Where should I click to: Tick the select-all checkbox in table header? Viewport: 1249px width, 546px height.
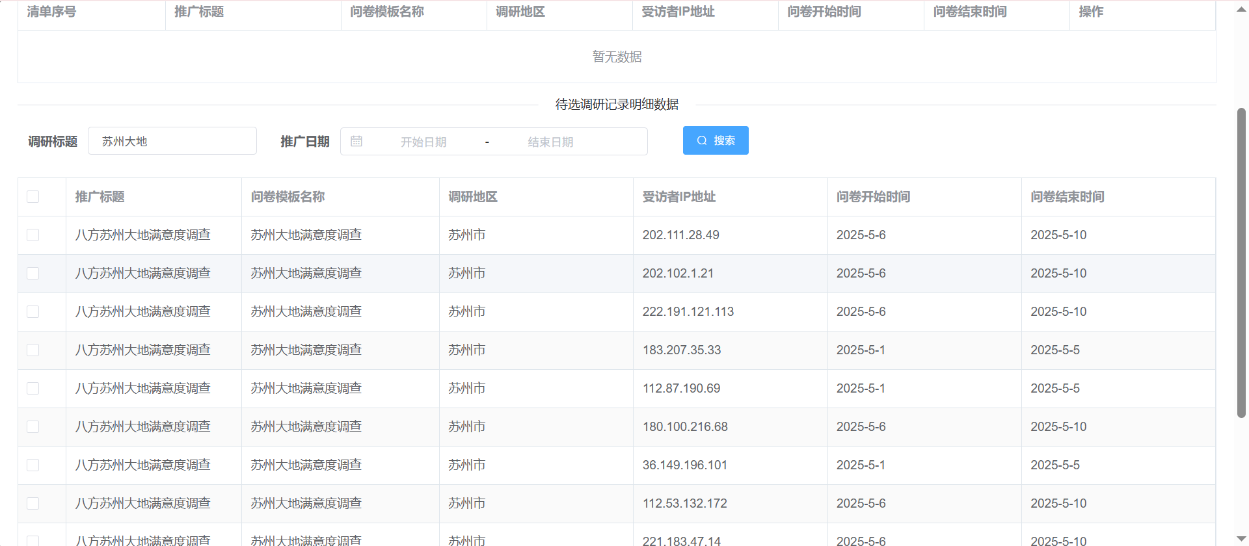pyautogui.click(x=33, y=197)
